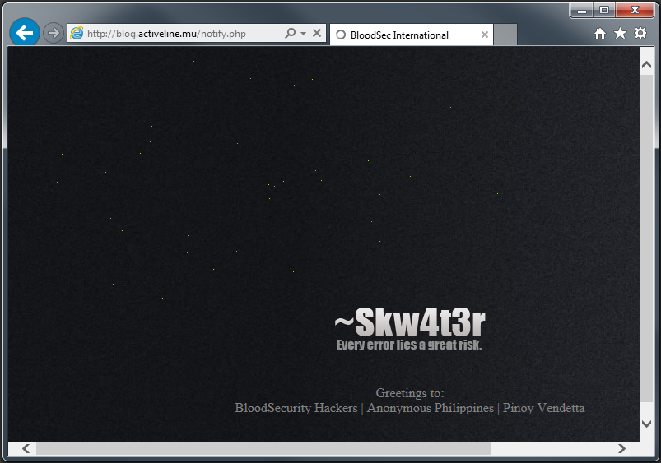
Task: Go back with the blue arrow button
Action: [25, 32]
